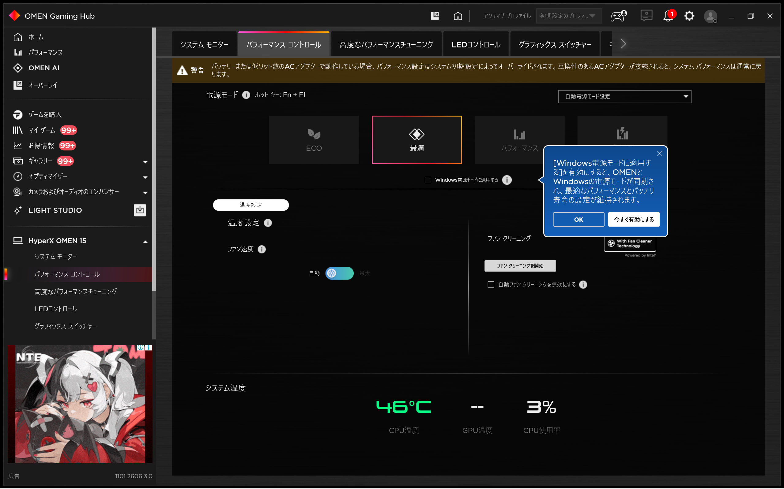Click ファン クリーニングを開始 button

[x=520, y=265]
